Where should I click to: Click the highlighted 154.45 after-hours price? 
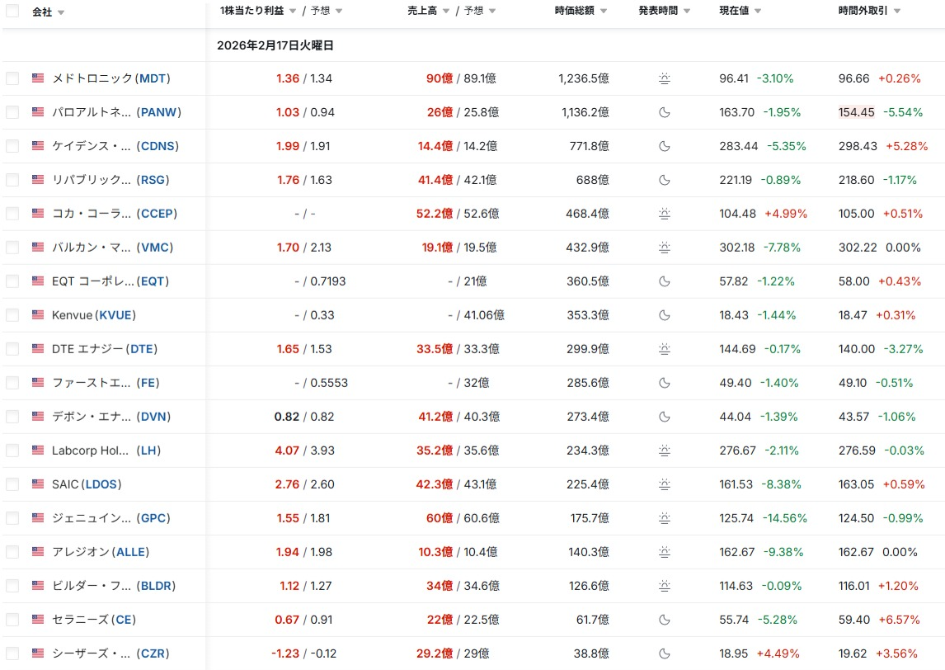856,112
